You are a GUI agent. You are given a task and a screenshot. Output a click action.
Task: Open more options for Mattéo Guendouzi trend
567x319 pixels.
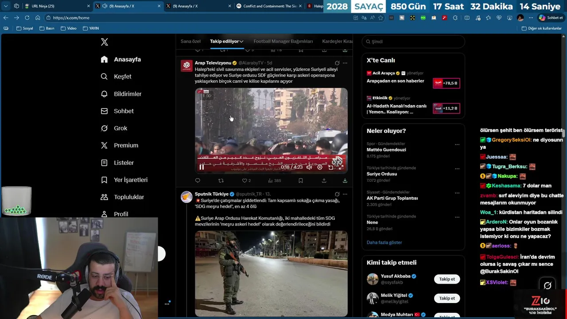pos(457,144)
